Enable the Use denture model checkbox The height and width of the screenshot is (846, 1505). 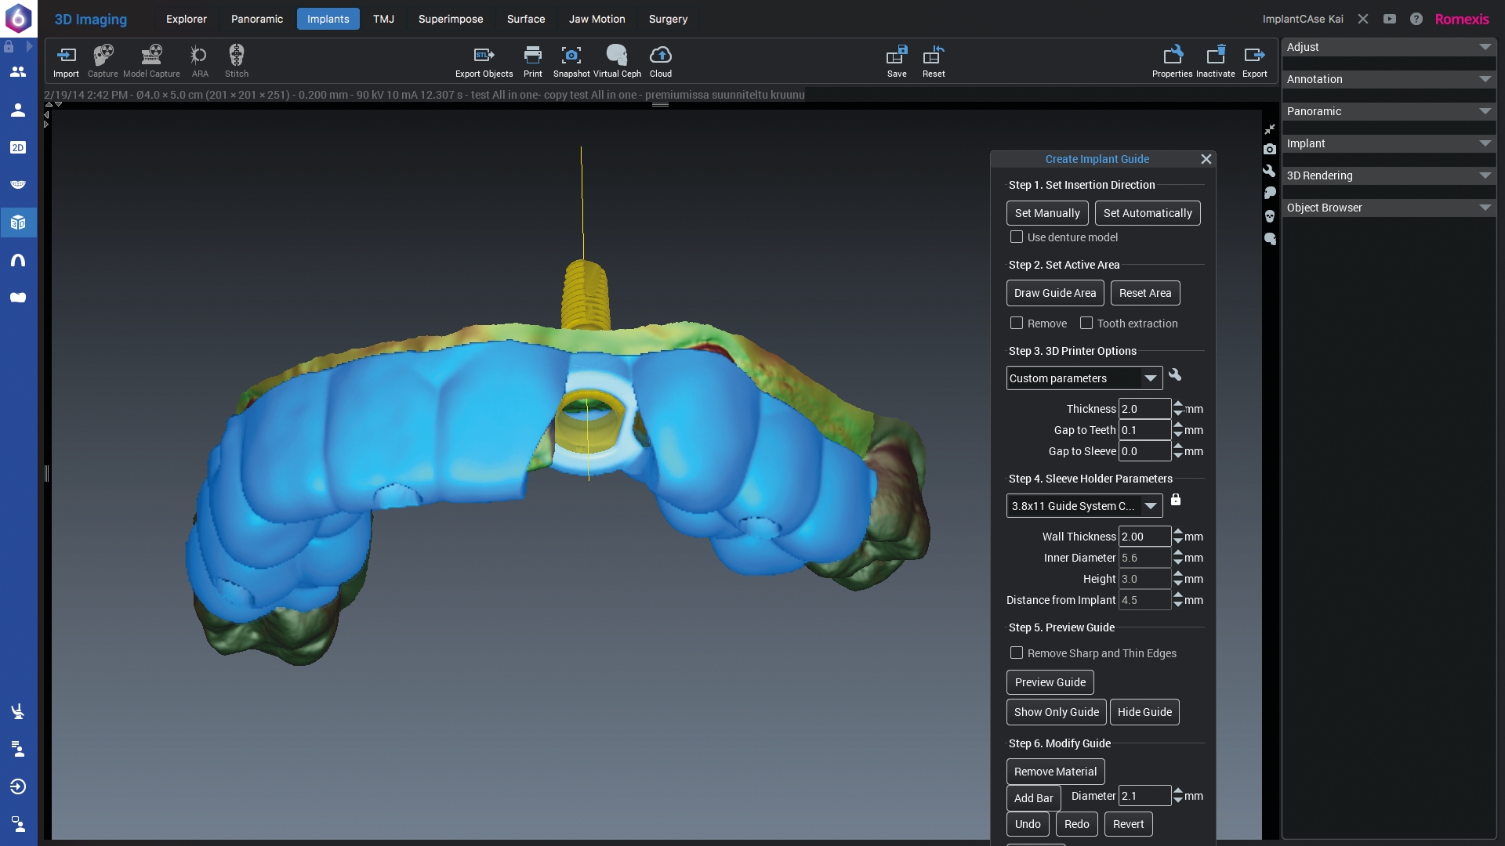(1017, 237)
